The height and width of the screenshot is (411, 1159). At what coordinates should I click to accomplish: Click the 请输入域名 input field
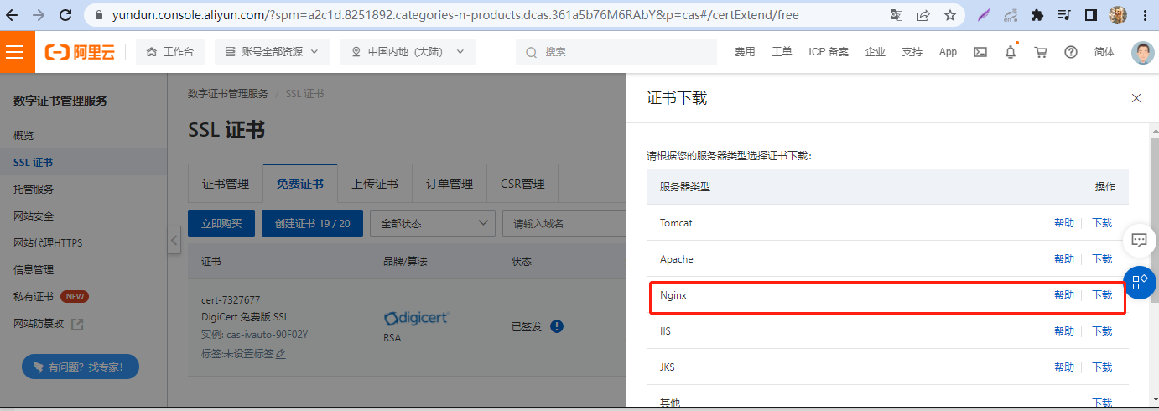coord(564,223)
